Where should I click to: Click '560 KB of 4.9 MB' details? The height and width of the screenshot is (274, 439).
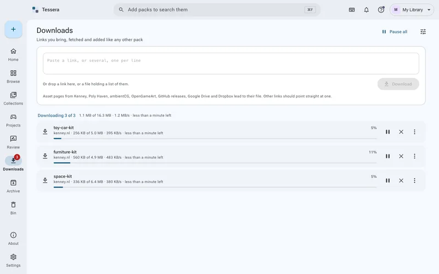(x=88, y=157)
